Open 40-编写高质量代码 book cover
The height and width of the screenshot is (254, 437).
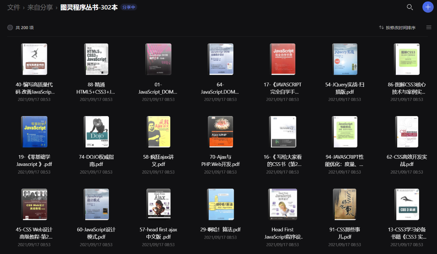pos(34,59)
